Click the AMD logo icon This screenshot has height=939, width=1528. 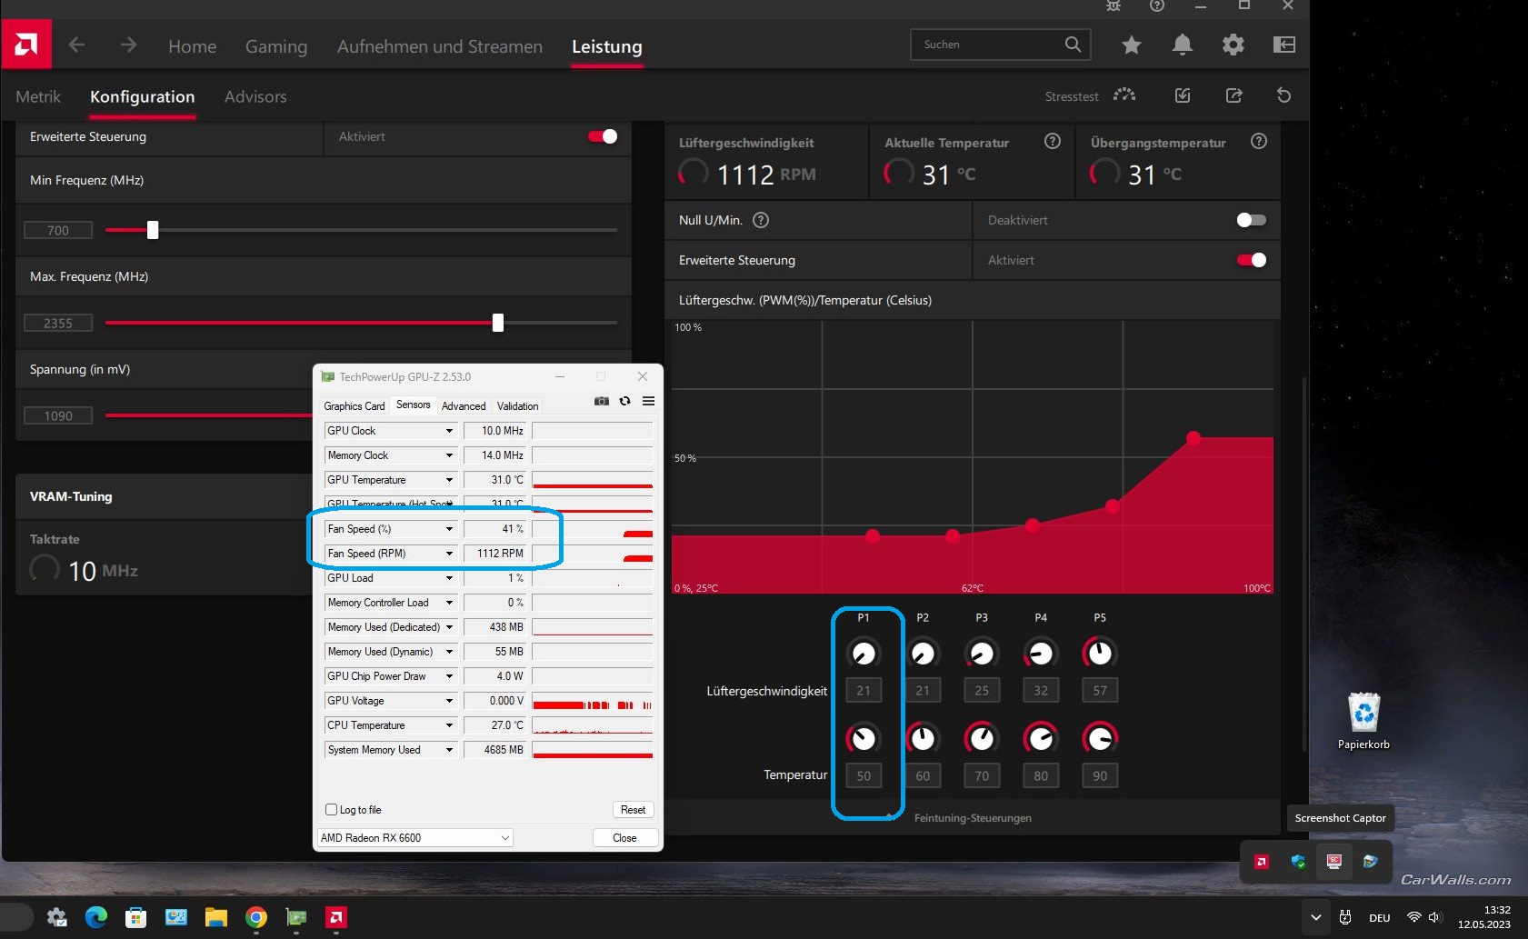click(26, 44)
